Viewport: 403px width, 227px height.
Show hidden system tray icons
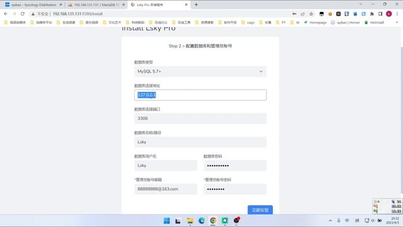(330, 221)
